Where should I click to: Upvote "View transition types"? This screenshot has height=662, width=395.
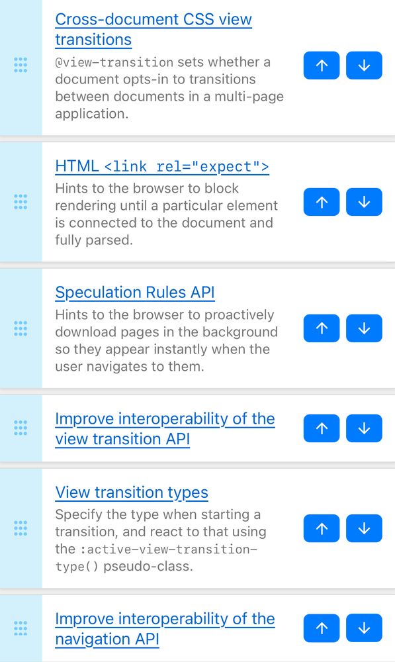click(321, 528)
